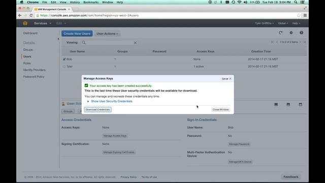Click the user icon beside User: Bob
Screen dimensions: 325x183
point(63,104)
